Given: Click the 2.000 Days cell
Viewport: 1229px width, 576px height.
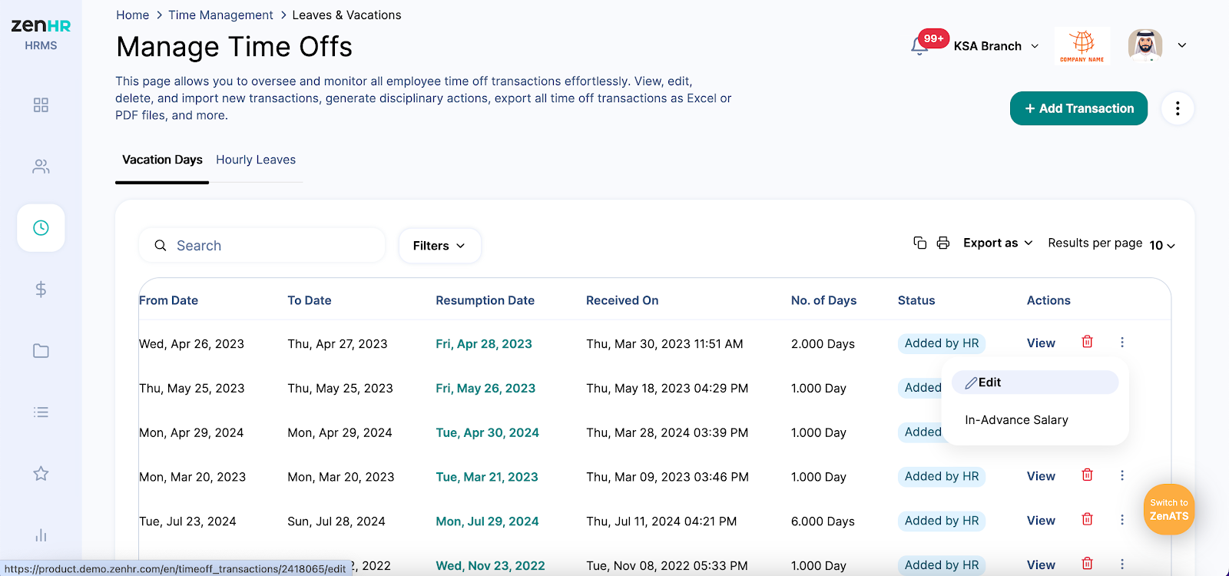Looking at the screenshot, I should tap(823, 344).
